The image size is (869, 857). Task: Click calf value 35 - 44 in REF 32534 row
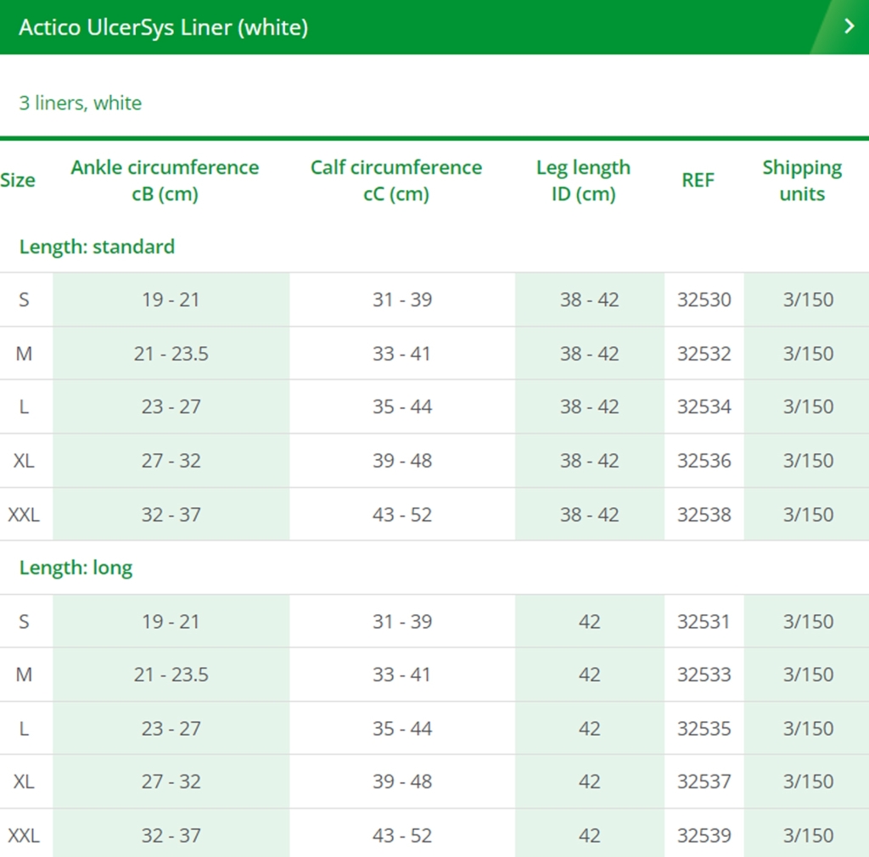coord(401,406)
